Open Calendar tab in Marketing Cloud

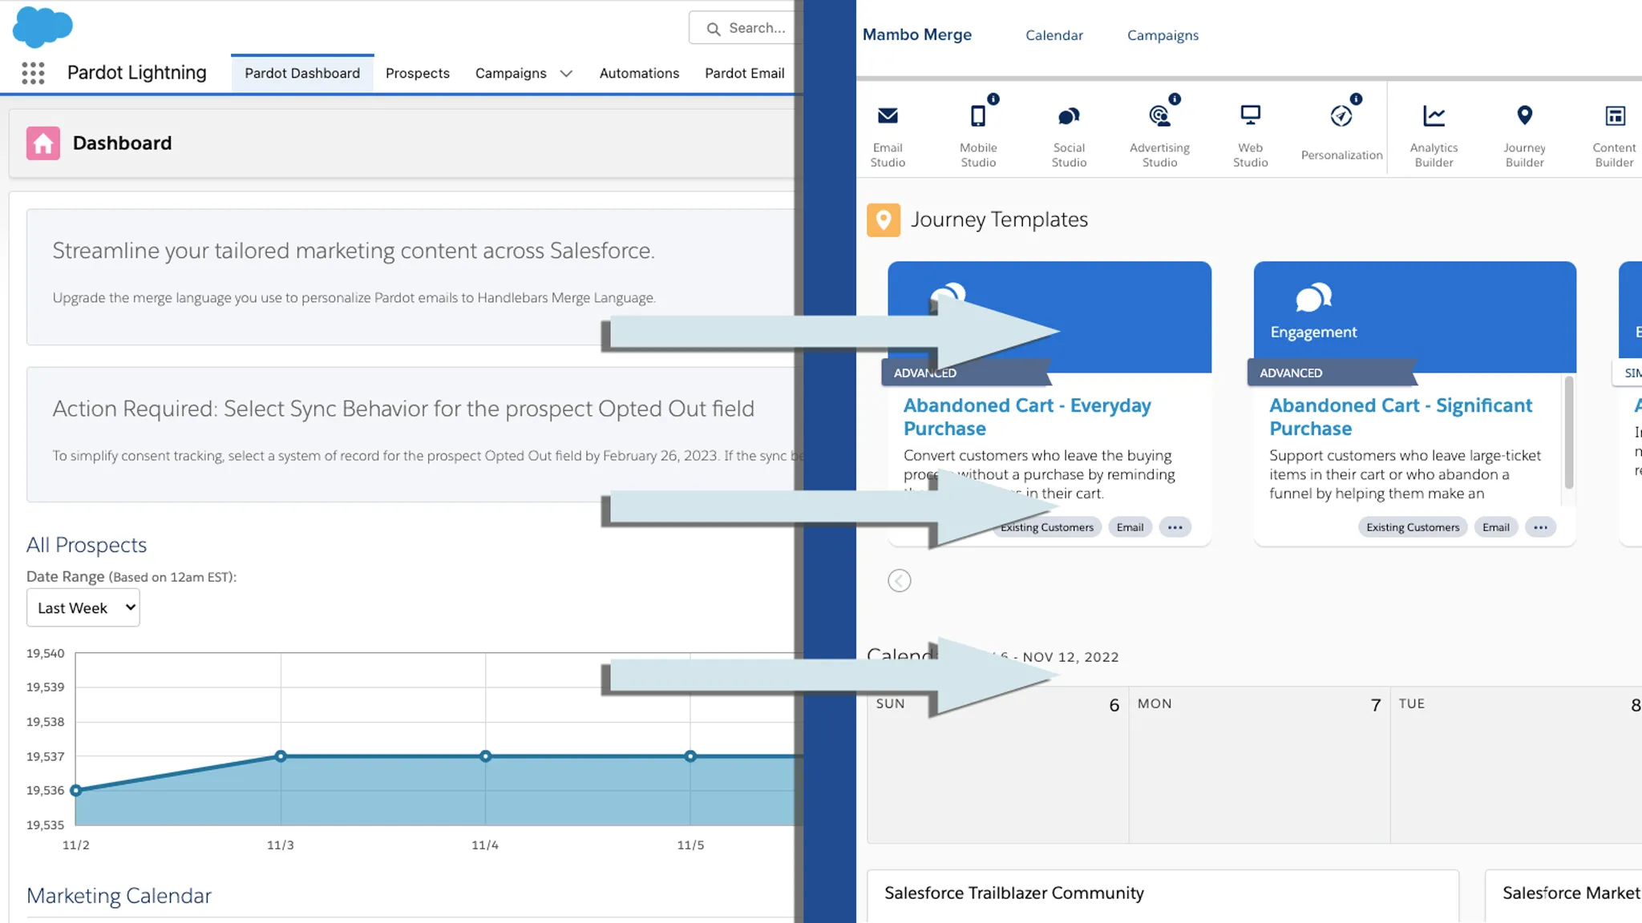[x=1054, y=35]
